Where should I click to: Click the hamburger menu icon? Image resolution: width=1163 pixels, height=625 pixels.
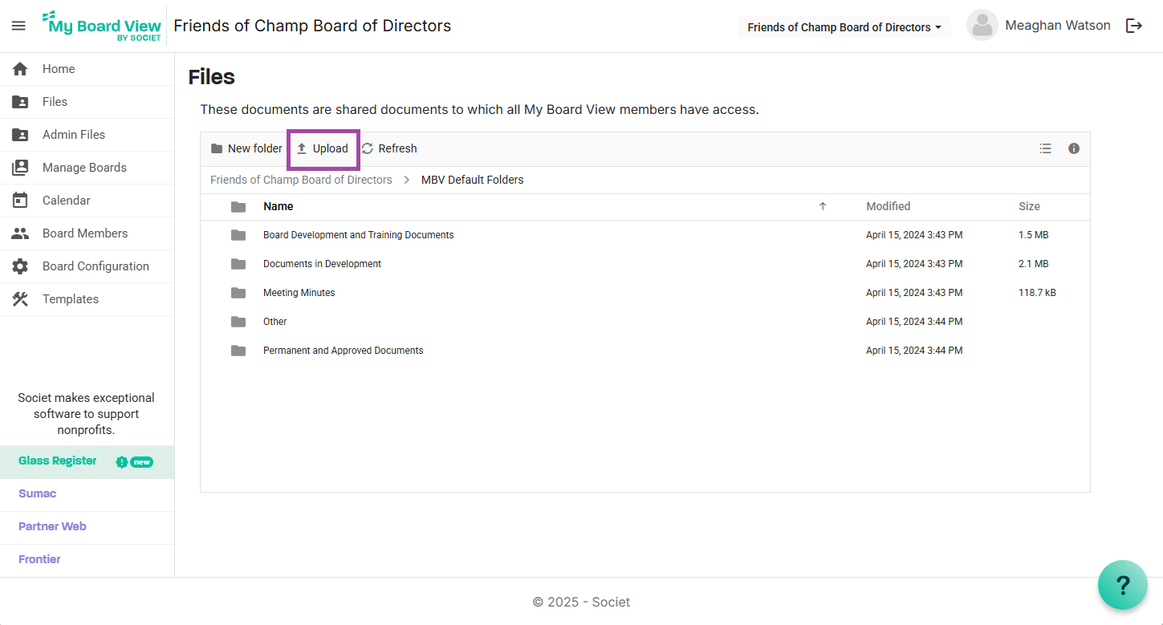(x=18, y=26)
